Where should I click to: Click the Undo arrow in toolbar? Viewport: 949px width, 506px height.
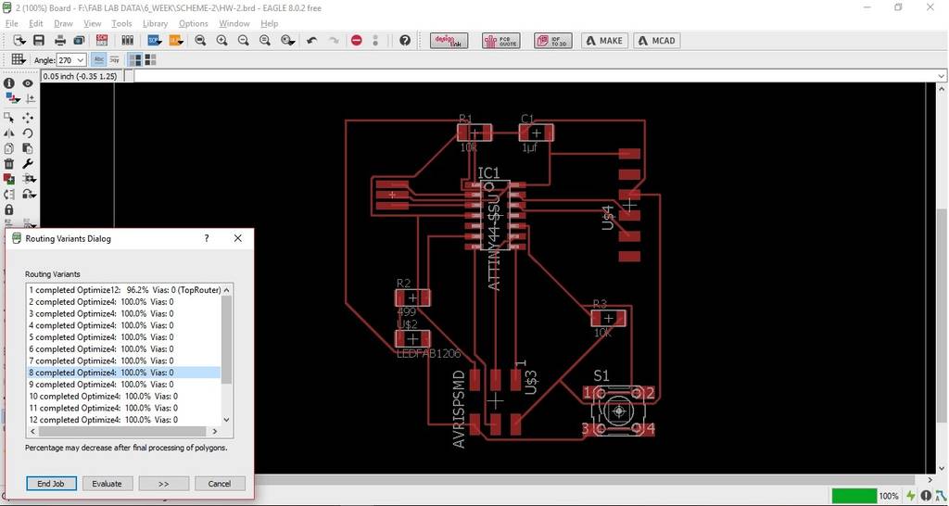tap(311, 41)
